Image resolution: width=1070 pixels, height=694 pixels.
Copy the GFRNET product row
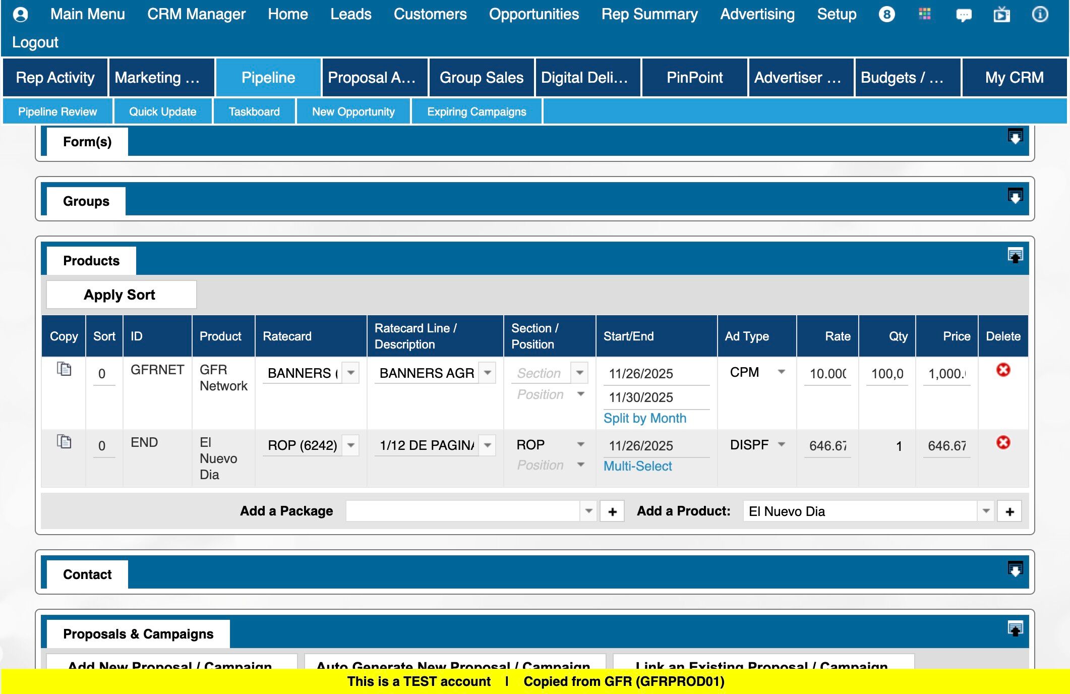64,369
